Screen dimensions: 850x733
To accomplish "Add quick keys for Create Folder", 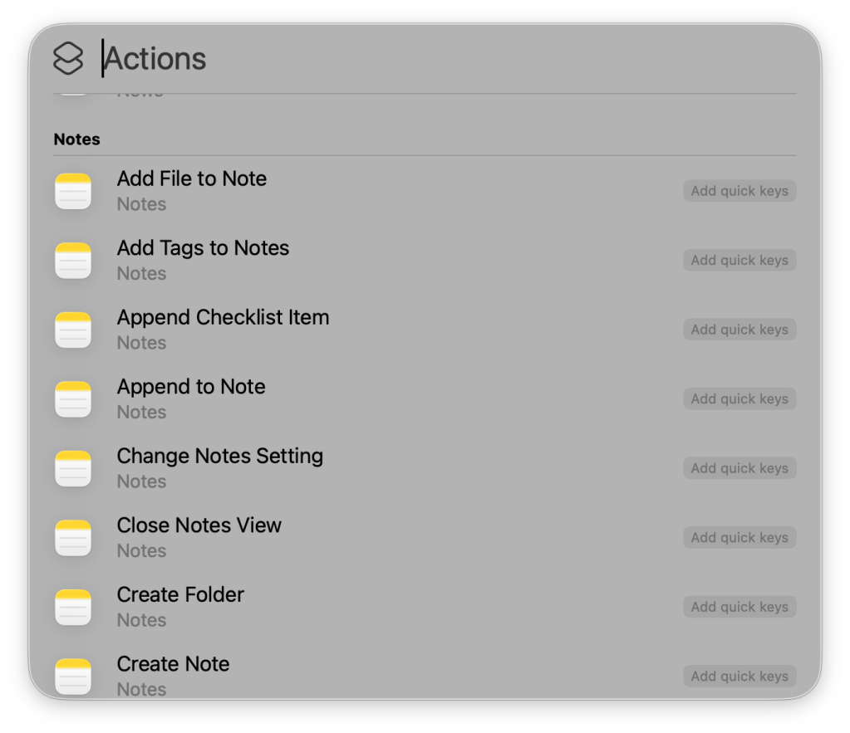I will (739, 607).
